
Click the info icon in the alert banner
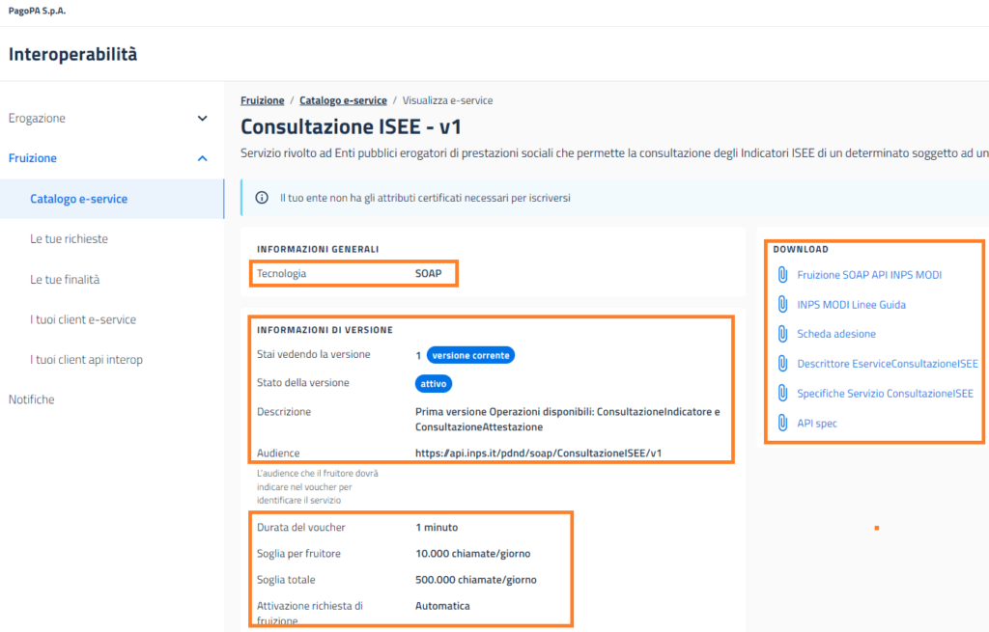tap(262, 198)
